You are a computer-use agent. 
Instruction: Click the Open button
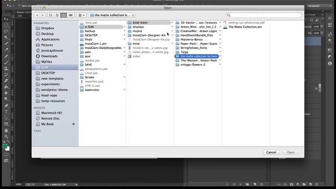click(290, 152)
